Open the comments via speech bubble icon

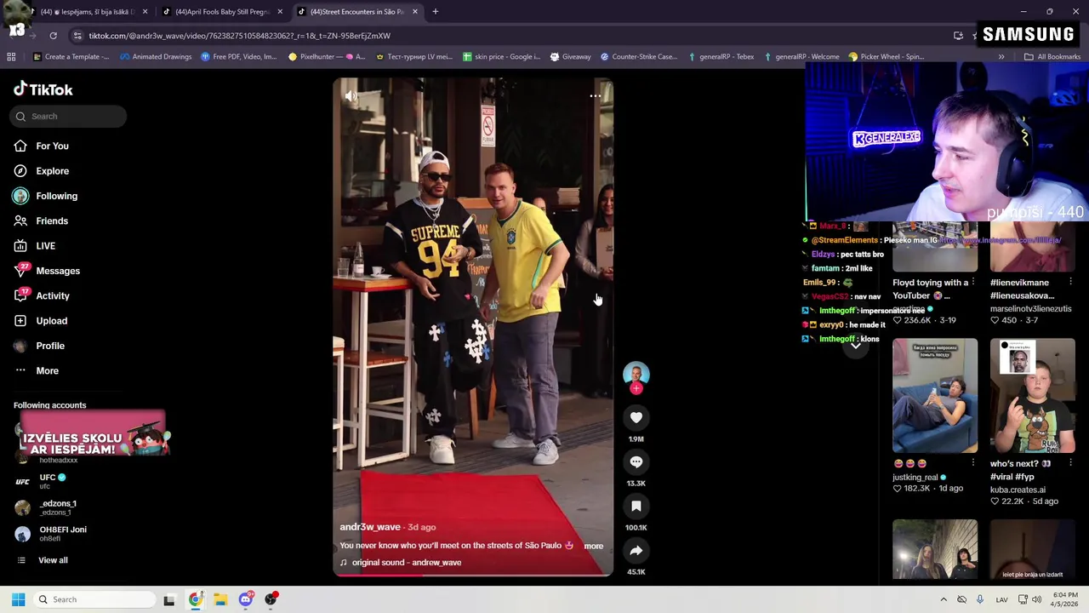coord(636,461)
